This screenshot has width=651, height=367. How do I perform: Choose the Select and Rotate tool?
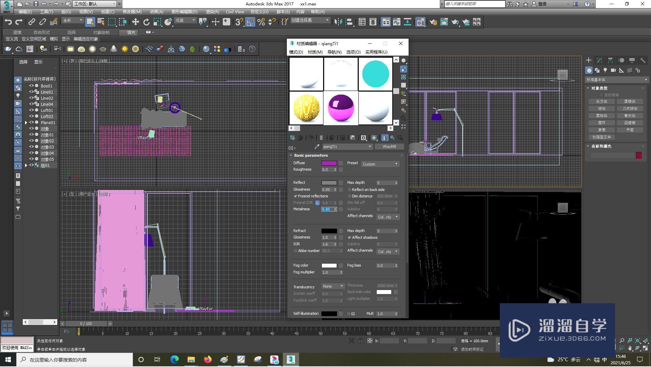146,22
